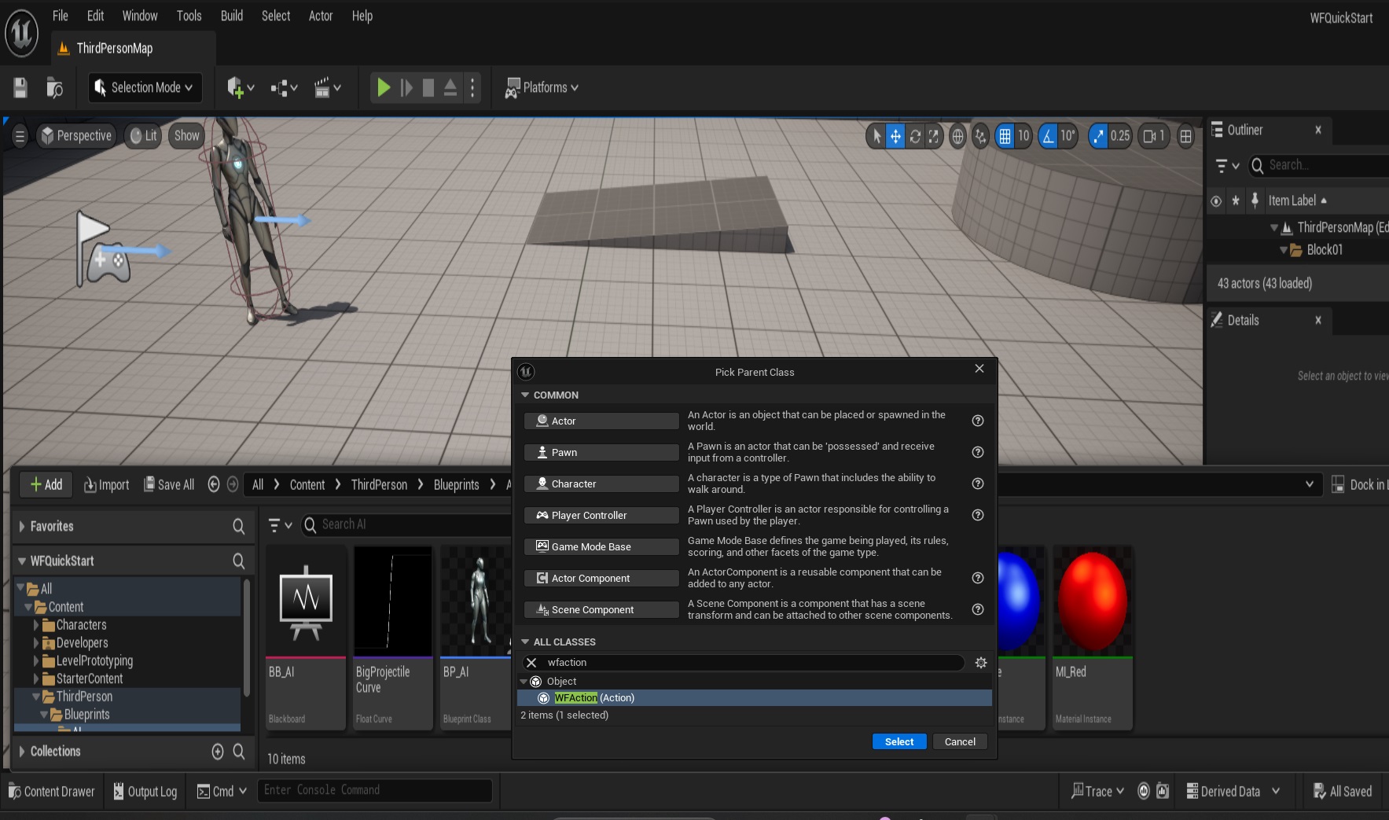The image size is (1389, 820).
Task: Toggle scale snapping 0.25 icon
Action: click(x=1098, y=136)
